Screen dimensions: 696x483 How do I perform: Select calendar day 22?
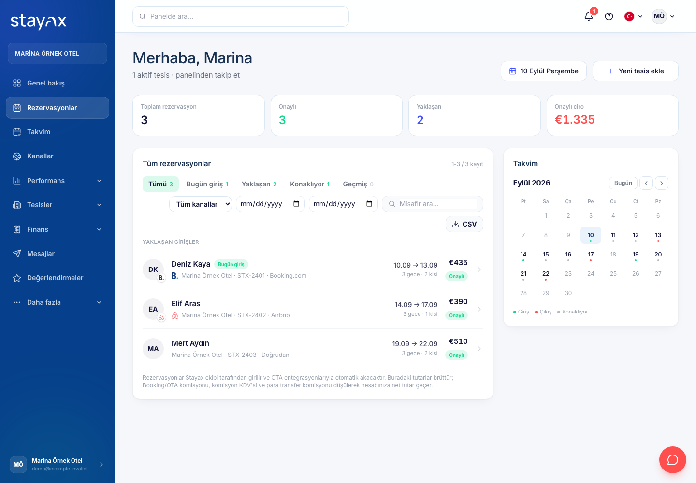(546, 274)
